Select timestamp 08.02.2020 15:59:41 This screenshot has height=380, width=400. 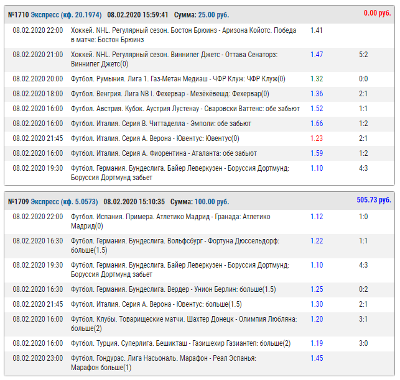[x=137, y=15]
